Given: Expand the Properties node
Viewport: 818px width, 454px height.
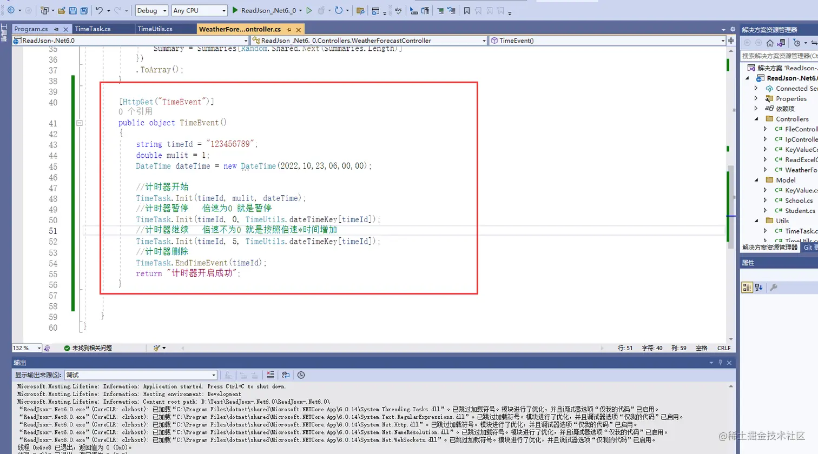Looking at the screenshot, I should pos(756,99).
